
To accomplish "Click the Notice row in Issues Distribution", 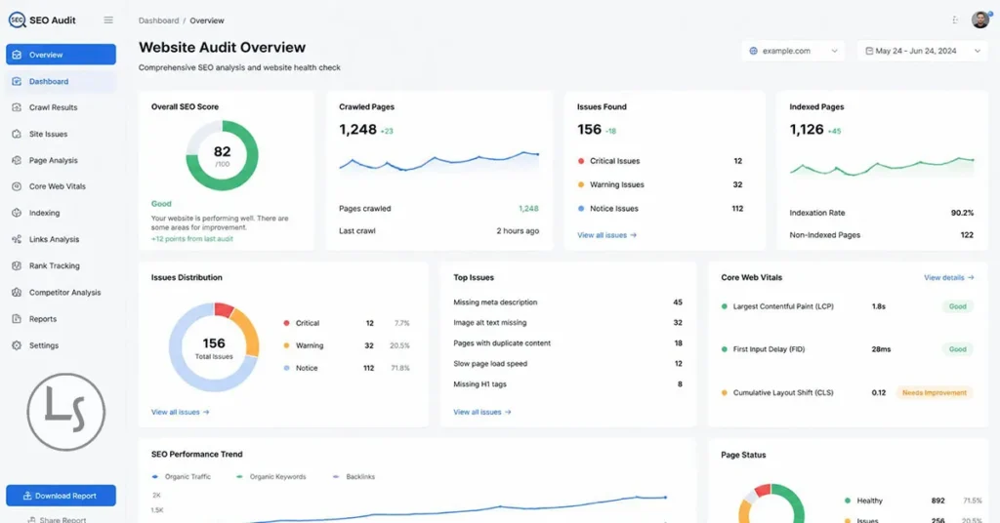I will 347,368.
